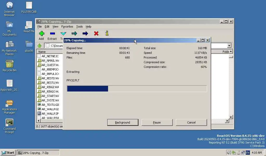The width and height of the screenshot is (266, 156).
Task: Open the Edit menu
Action: point(47,27)
